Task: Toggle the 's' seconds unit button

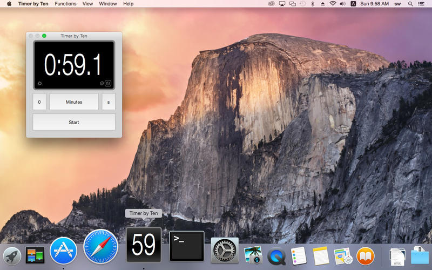Action: point(109,102)
